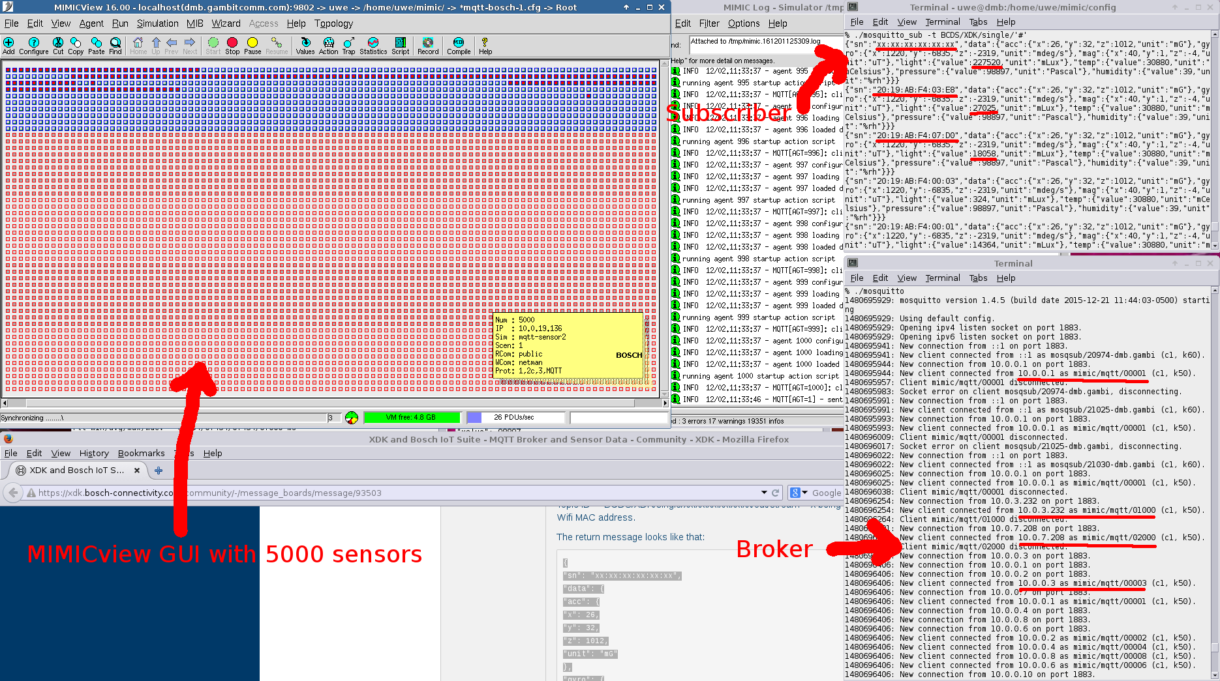This screenshot has height=681, width=1220.
Task: Click the yellow agent 5000 info tooltip
Action: [568, 345]
